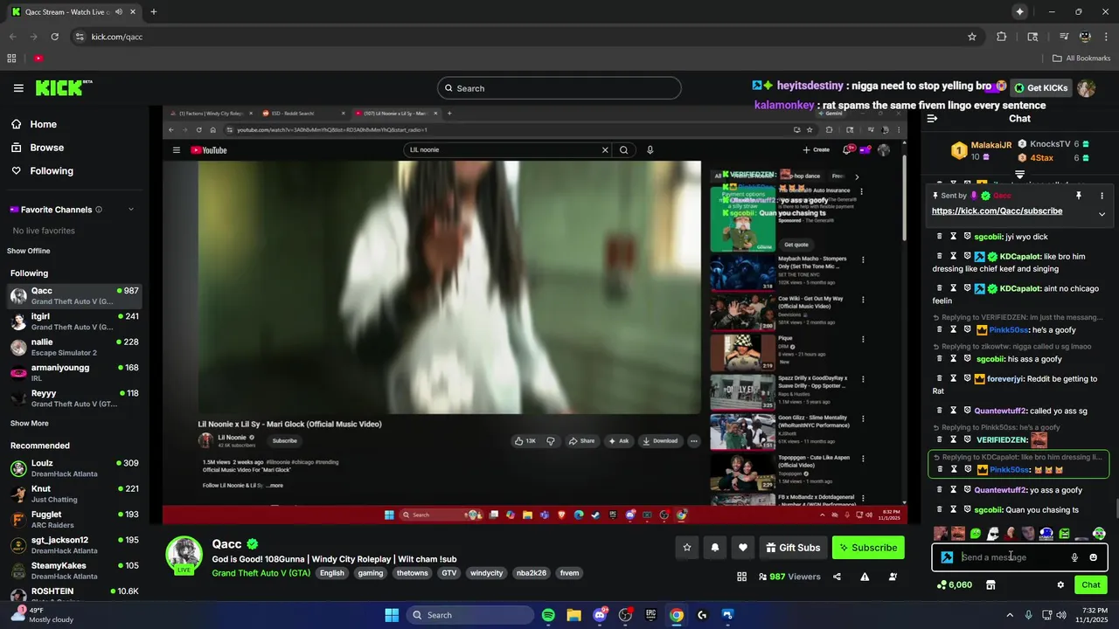The width and height of the screenshot is (1119, 629).
Task: Click the fivem tag
Action: pyautogui.click(x=569, y=573)
